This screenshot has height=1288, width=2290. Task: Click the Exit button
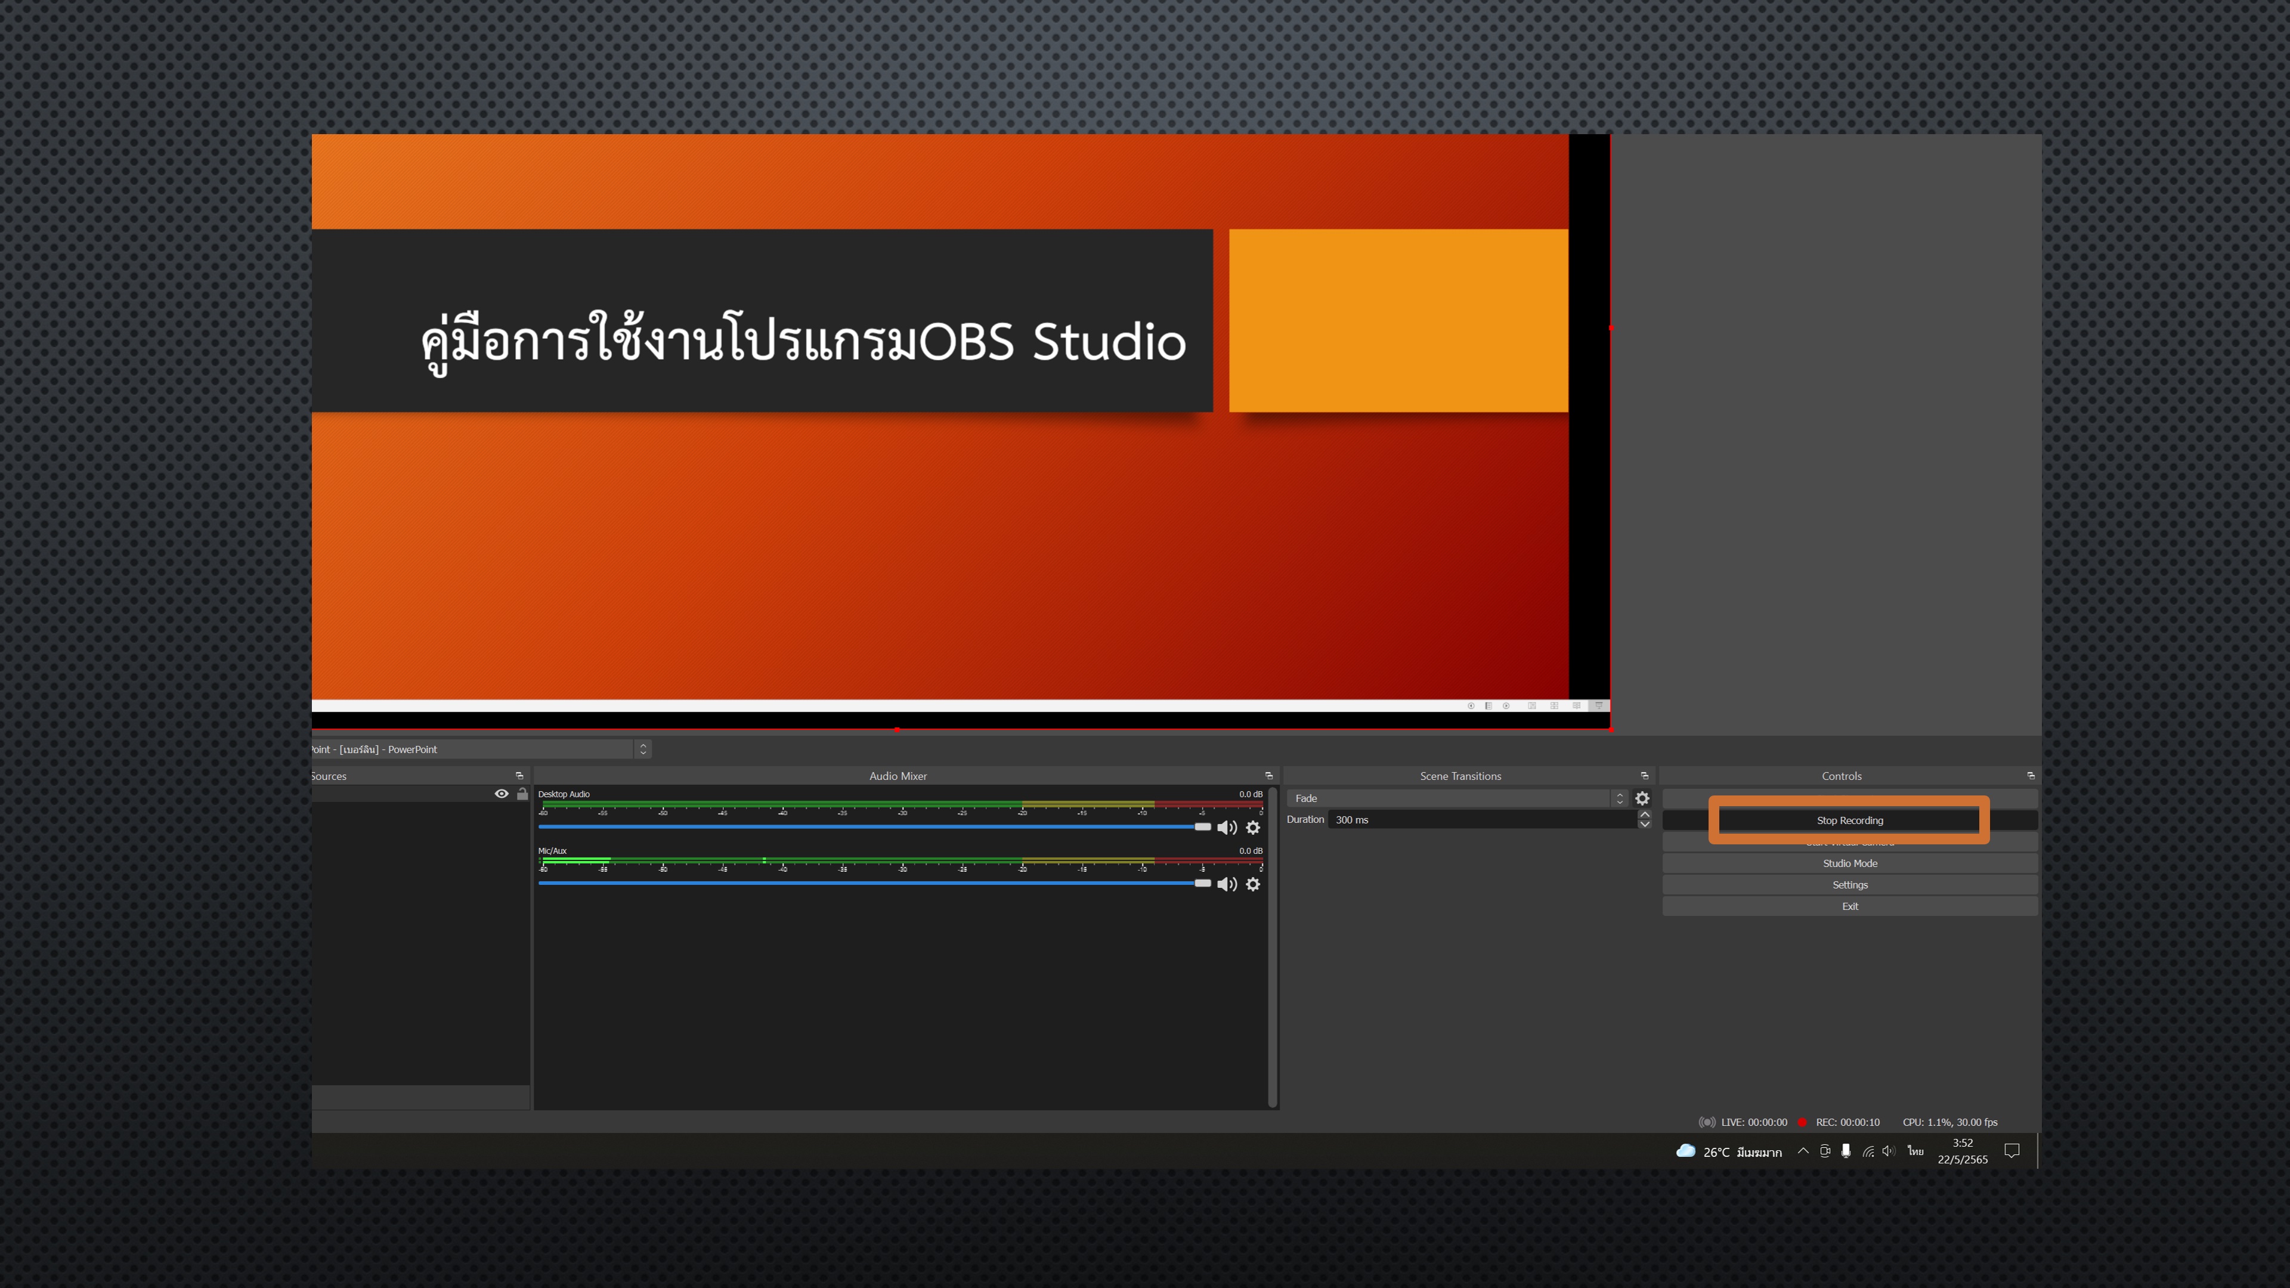pos(1850,906)
